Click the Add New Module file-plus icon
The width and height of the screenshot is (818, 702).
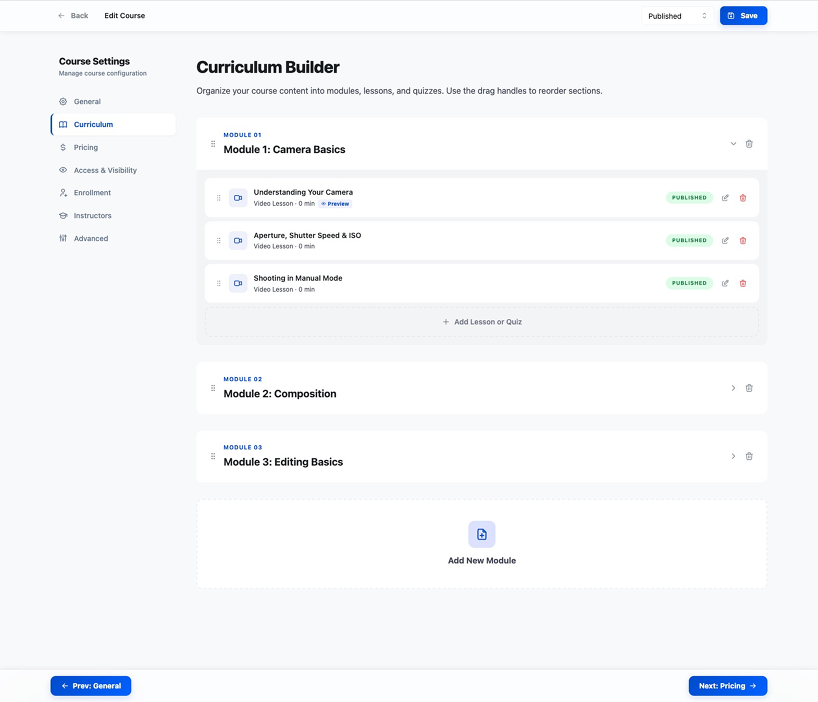tap(482, 534)
